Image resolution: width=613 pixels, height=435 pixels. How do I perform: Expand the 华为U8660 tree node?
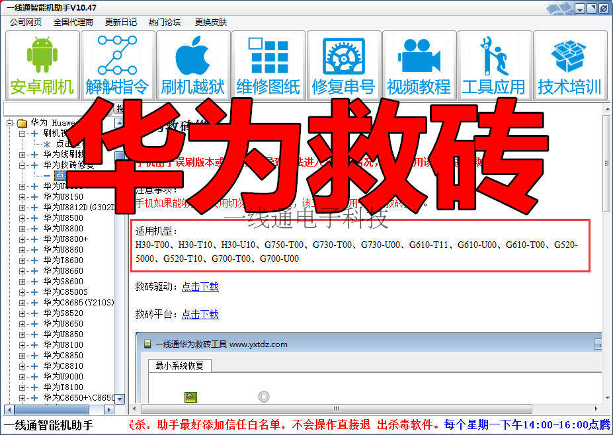click(22, 271)
